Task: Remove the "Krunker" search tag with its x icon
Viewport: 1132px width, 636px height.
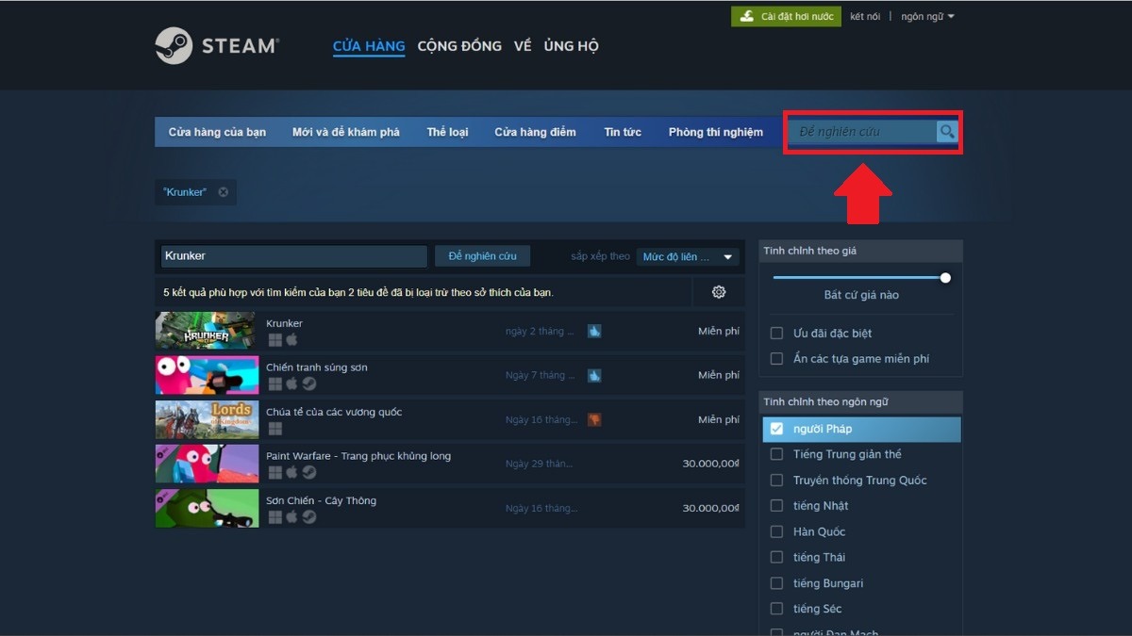Action: tap(224, 192)
